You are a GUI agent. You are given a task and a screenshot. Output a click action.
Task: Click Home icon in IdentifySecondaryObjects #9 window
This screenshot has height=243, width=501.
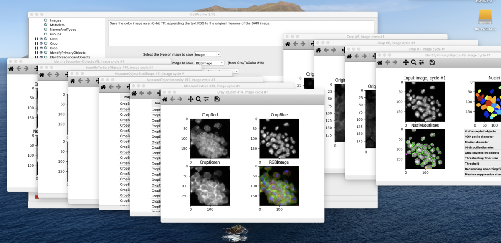pyautogui.click(x=11, y=68)
